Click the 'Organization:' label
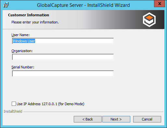167x128 pixels. (x=22, y=51)
